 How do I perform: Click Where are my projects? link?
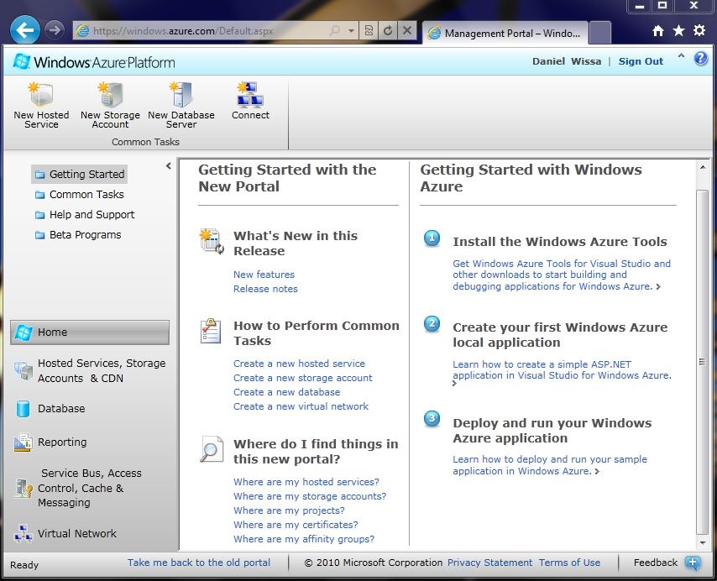tap(289, 510)
